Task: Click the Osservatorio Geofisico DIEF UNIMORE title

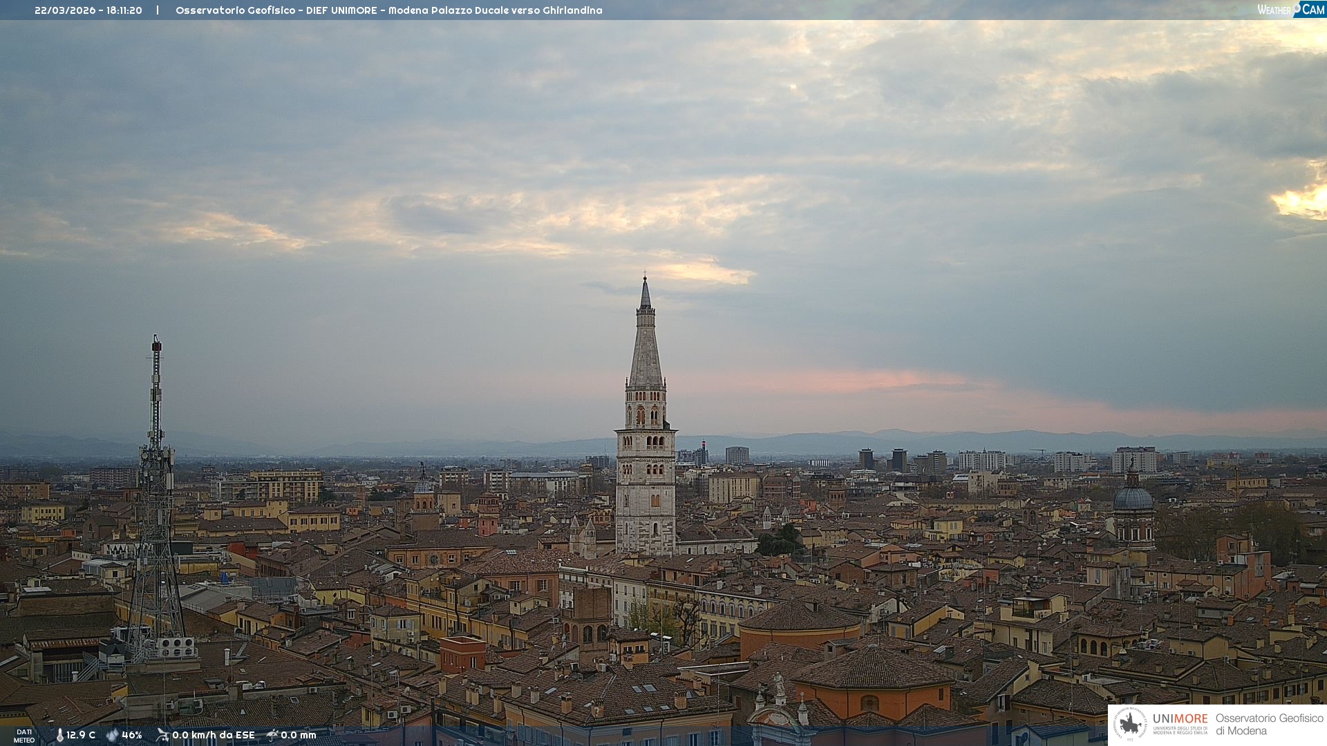Action: (x=388, y=10)
